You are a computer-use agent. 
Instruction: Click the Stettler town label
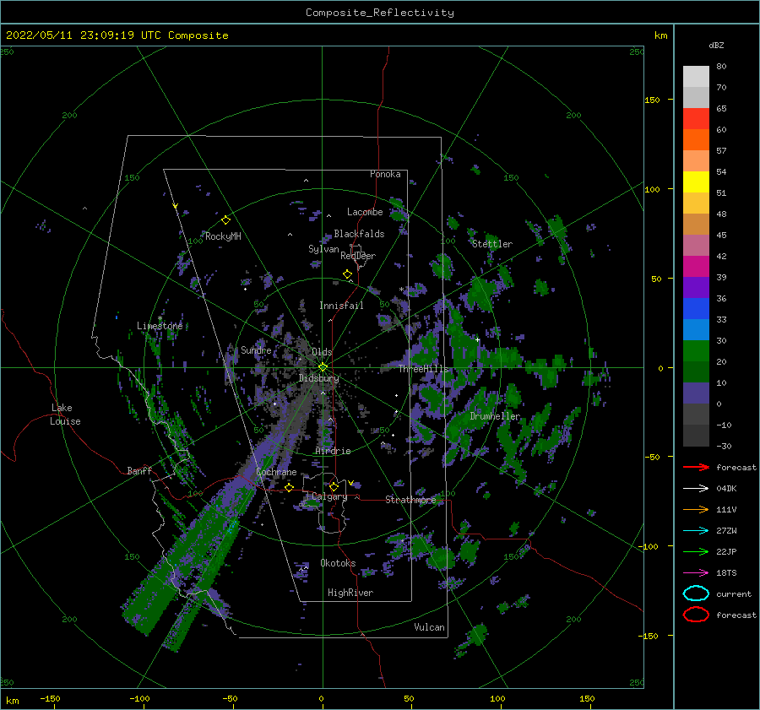point(492,244)
